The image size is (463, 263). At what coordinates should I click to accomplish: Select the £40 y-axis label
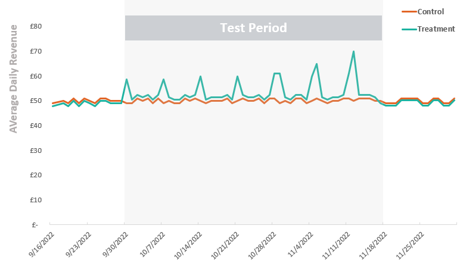[x=35, y=126]
